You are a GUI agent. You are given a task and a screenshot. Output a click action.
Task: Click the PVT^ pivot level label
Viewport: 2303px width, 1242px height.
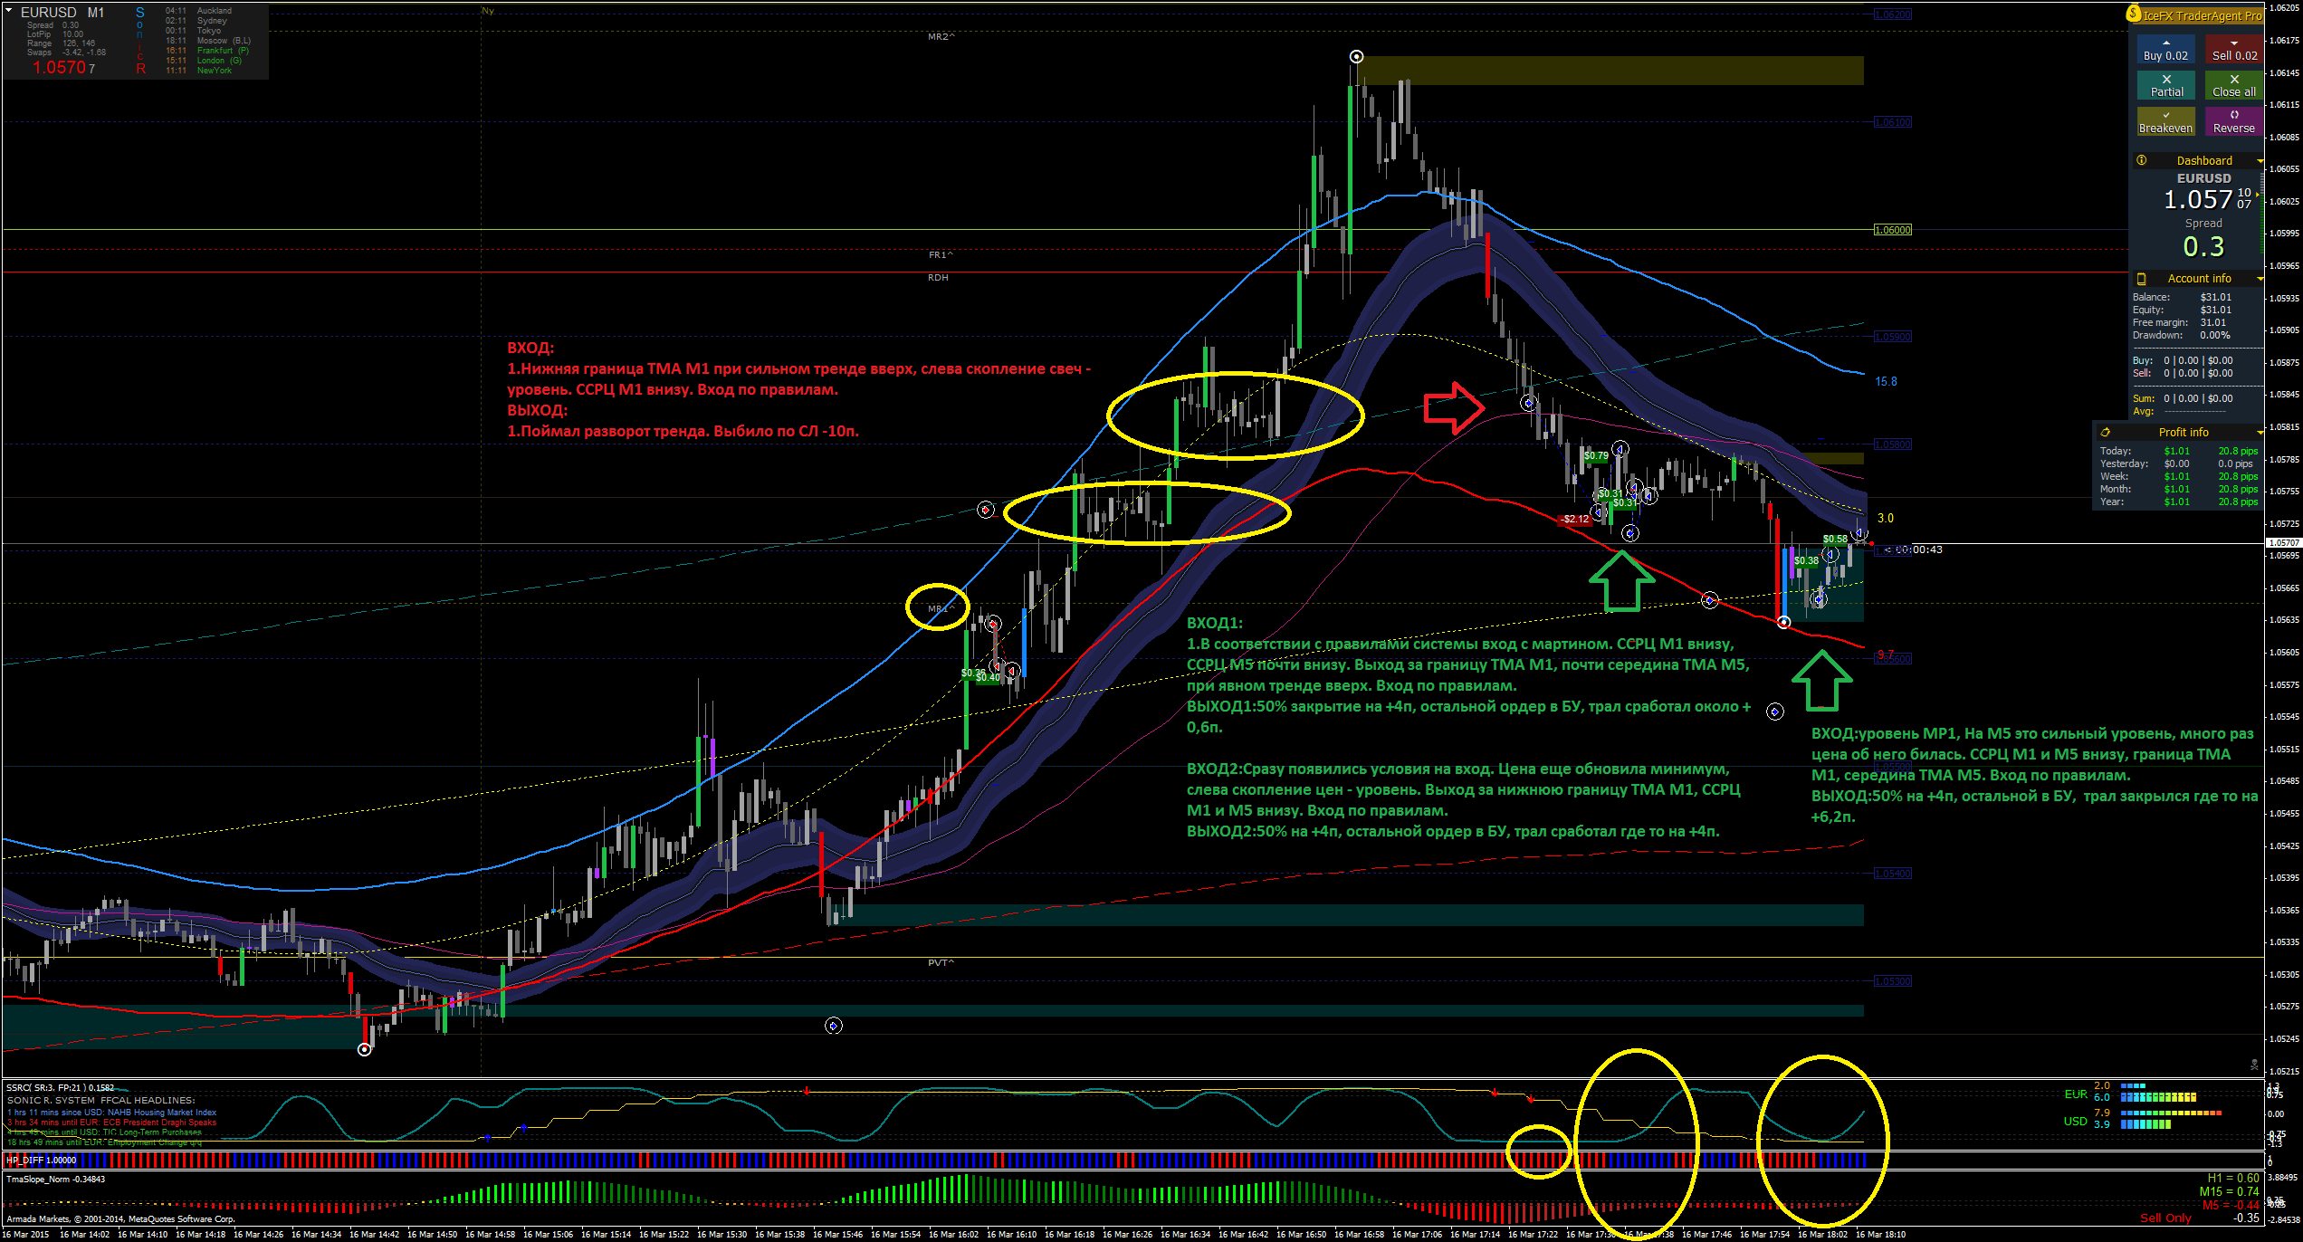point(941,962)
